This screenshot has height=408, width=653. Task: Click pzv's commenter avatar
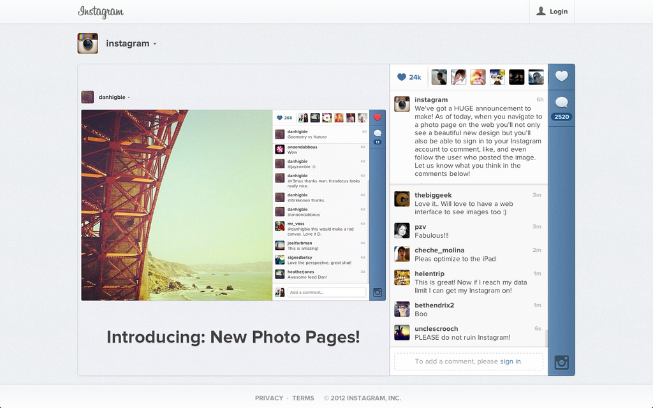point(402,230)
